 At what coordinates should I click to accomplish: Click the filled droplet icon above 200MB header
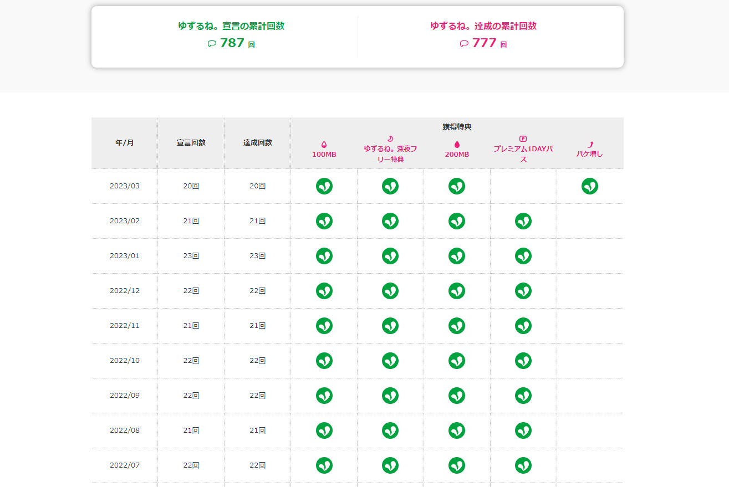click(x=457, y=144)
